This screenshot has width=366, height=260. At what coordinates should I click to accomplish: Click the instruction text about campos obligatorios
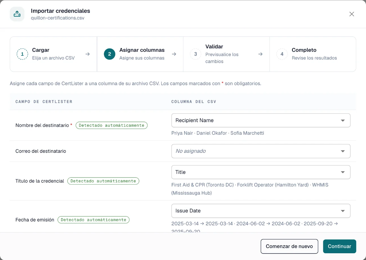click(x=135, y=84)
